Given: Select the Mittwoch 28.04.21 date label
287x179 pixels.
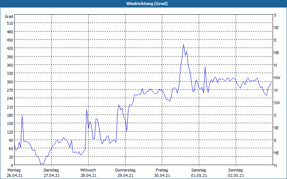Looking at the screenshot, I should click(88, 173).
